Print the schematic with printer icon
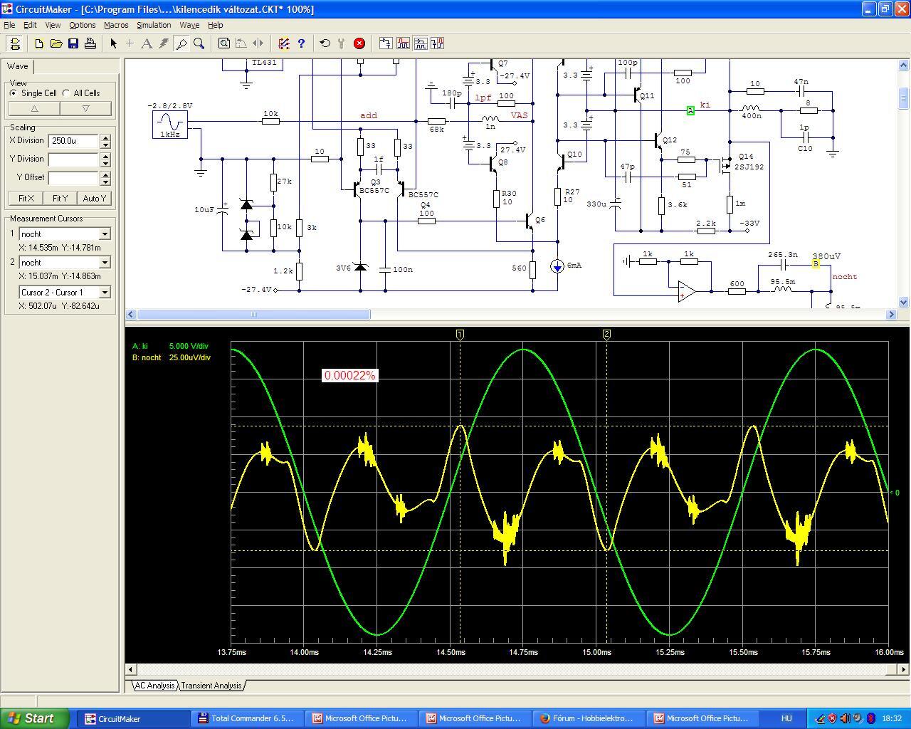Viewport: 911px width, 729px height. point(90,43)
